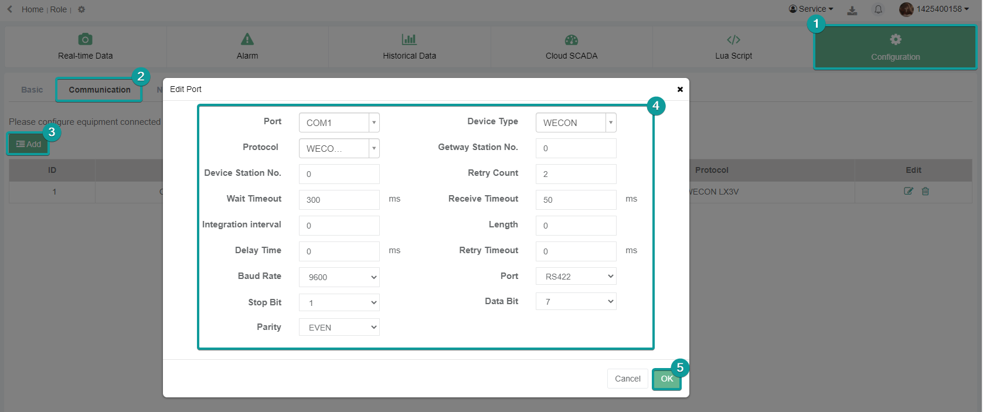Focus the Getway Station No. field

click(x=576, y=148)
